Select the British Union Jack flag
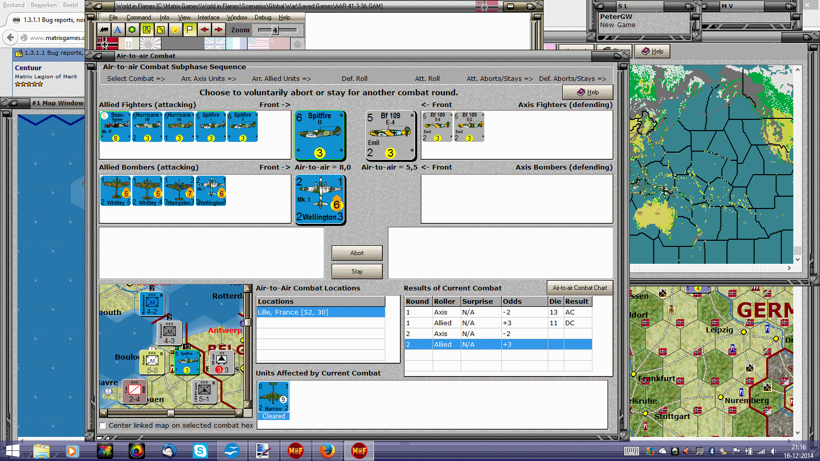This screenshot has width=820, height=461. click(x=215, y=44)
